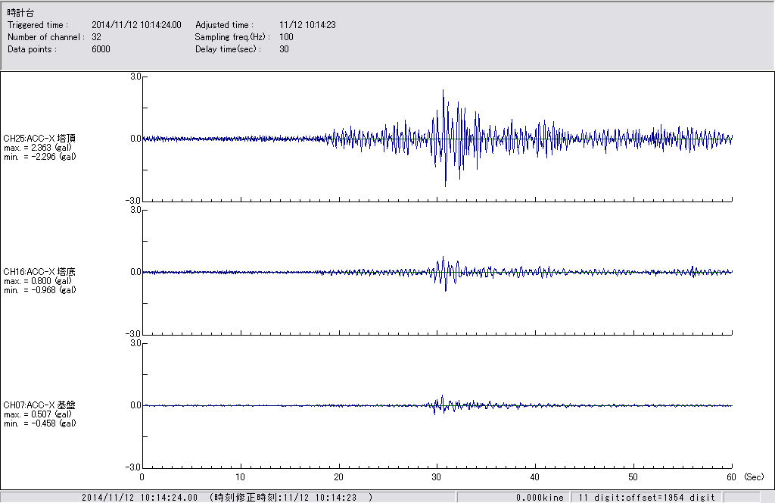Click the Adjusted time value in the header
The image size is (775, 503).
[x=307, y=25]
